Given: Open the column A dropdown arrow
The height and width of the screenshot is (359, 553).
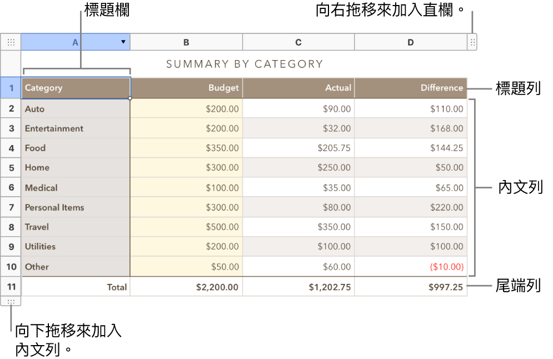Looking at the screenshot, I should point(123,42).
